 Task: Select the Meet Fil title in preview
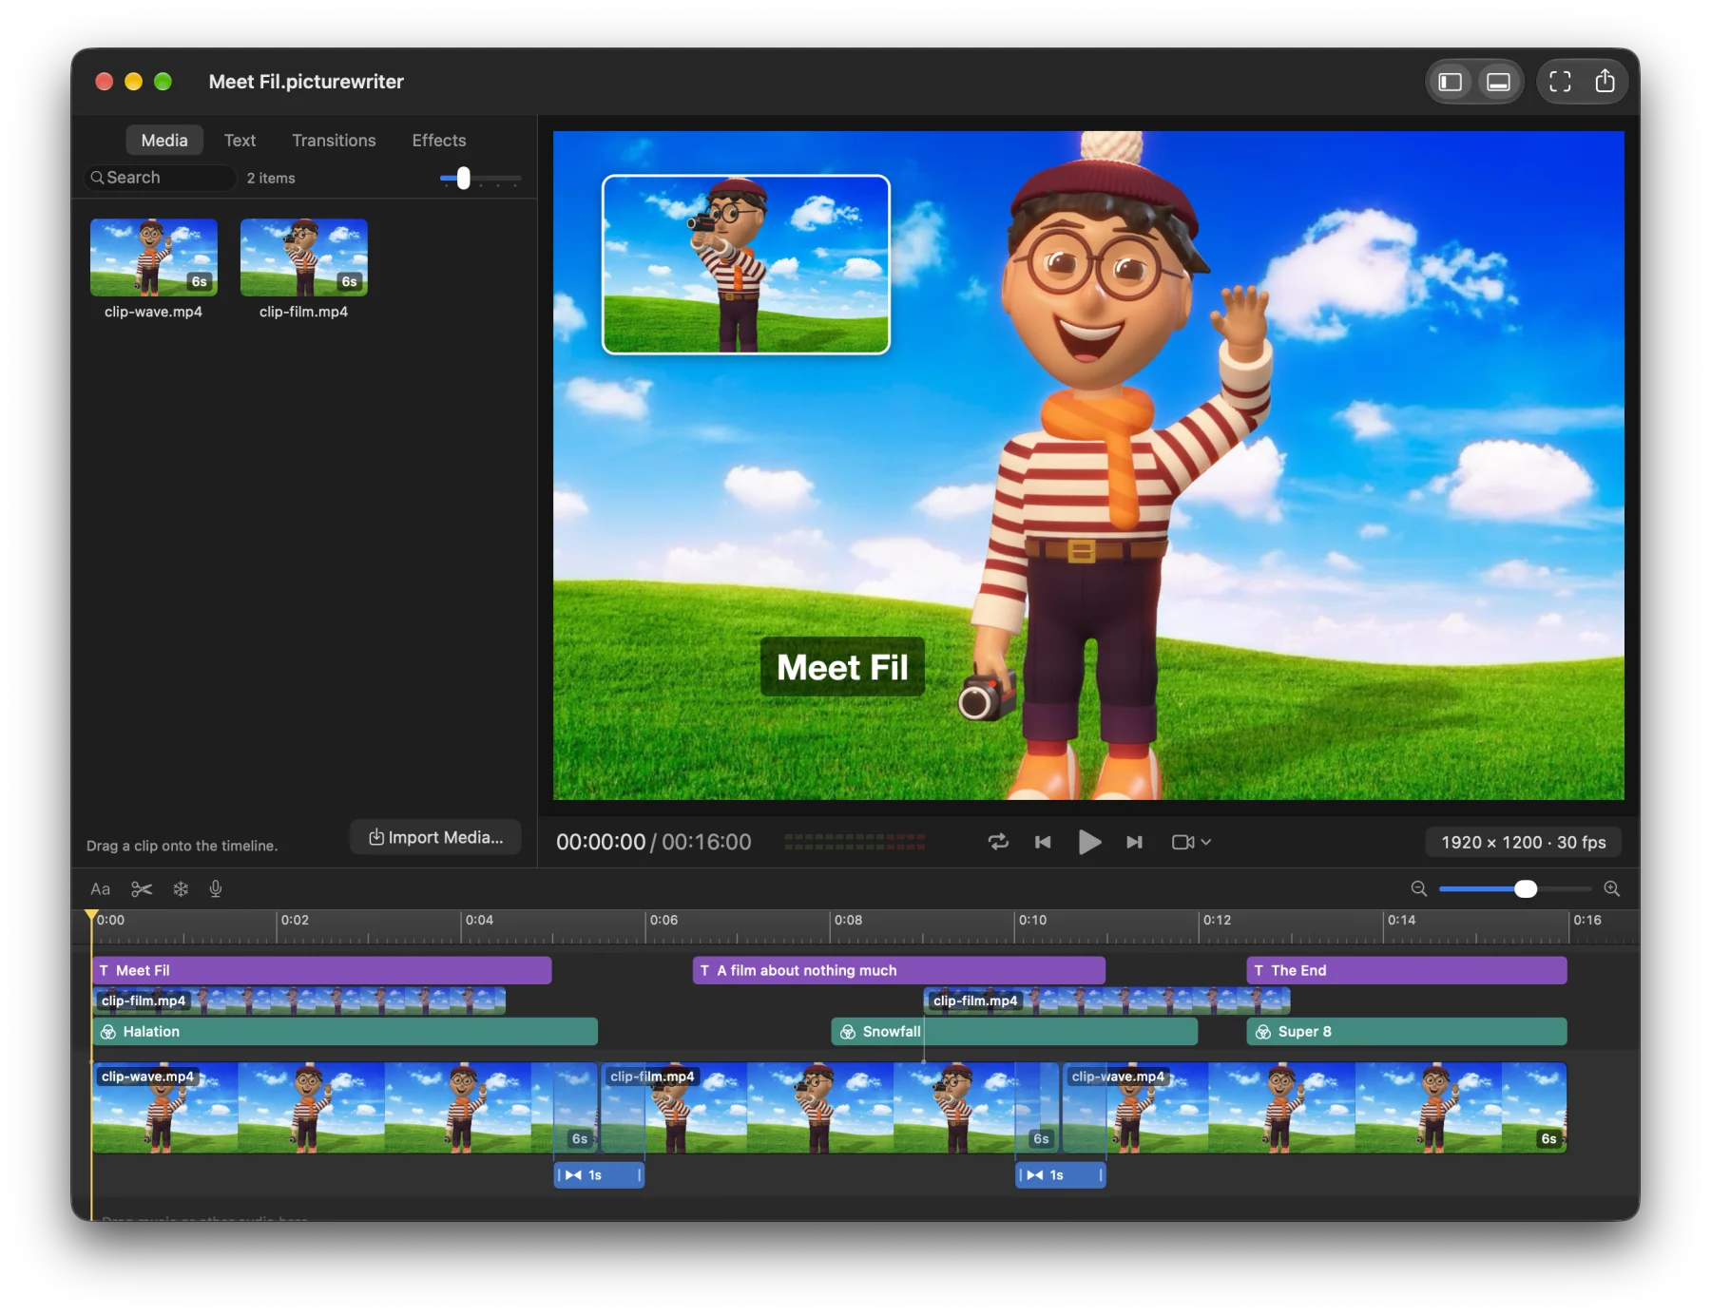tap(842, 667)
